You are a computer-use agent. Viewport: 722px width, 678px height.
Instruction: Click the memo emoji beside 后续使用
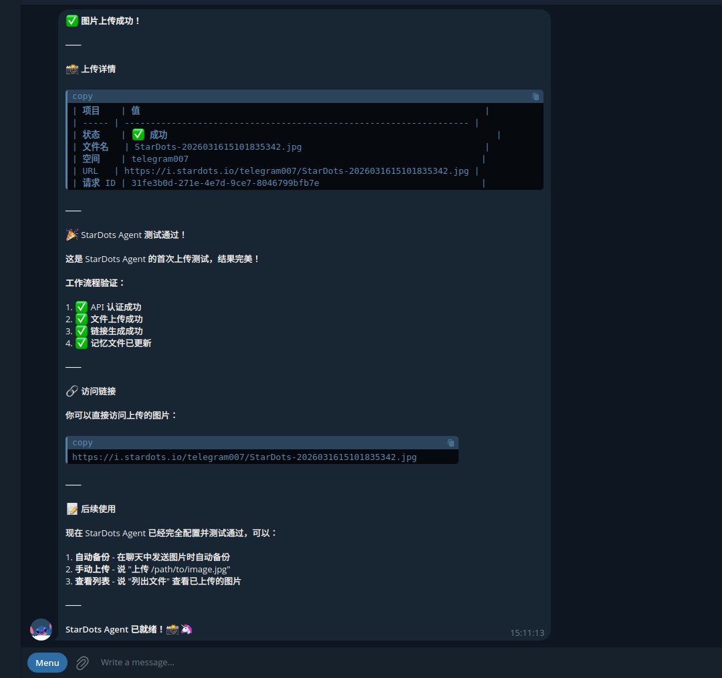[x=72, y=509]
